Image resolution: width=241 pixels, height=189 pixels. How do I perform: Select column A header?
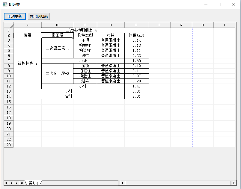pos(28,25)
